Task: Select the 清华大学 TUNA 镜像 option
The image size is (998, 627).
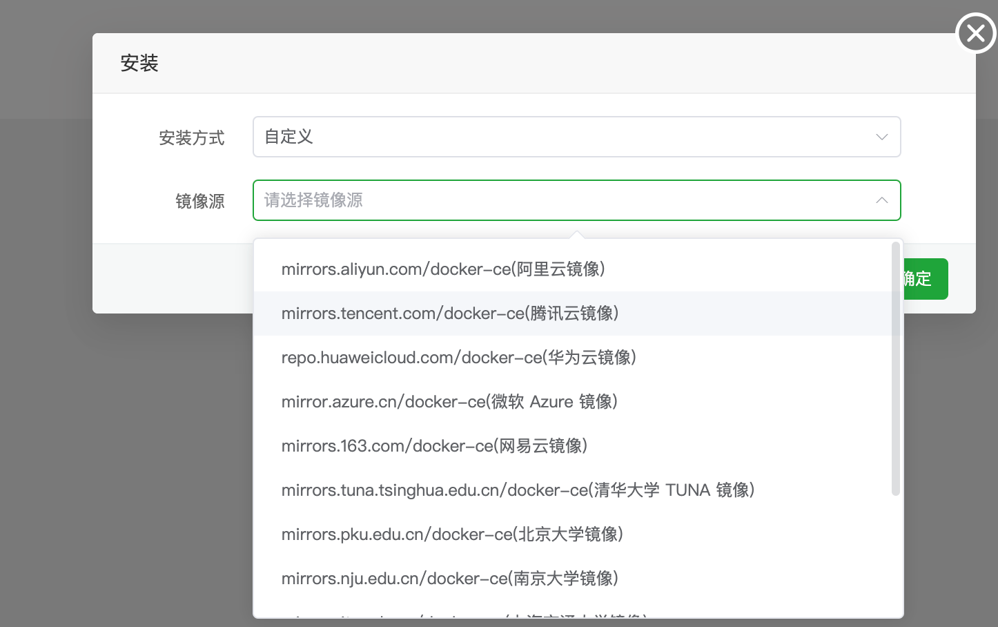Action: coord(518,490)
